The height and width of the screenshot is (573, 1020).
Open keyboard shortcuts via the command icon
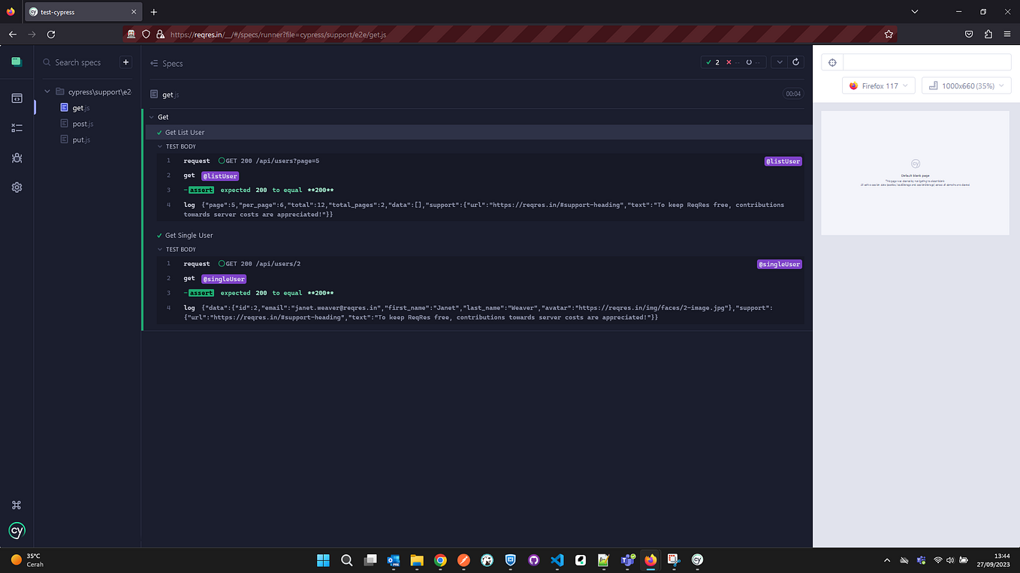point(17,505)
